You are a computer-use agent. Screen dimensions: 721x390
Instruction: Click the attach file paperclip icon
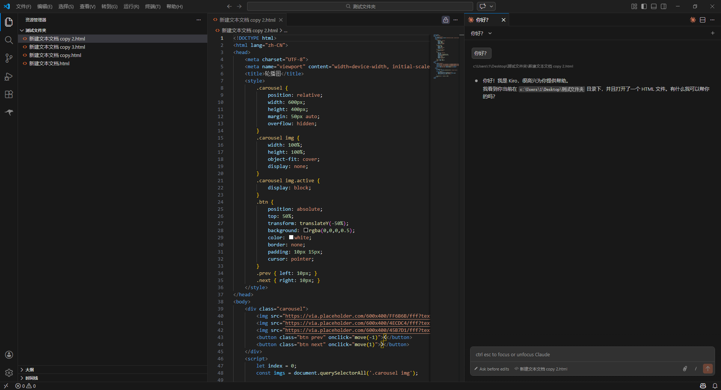685,369
